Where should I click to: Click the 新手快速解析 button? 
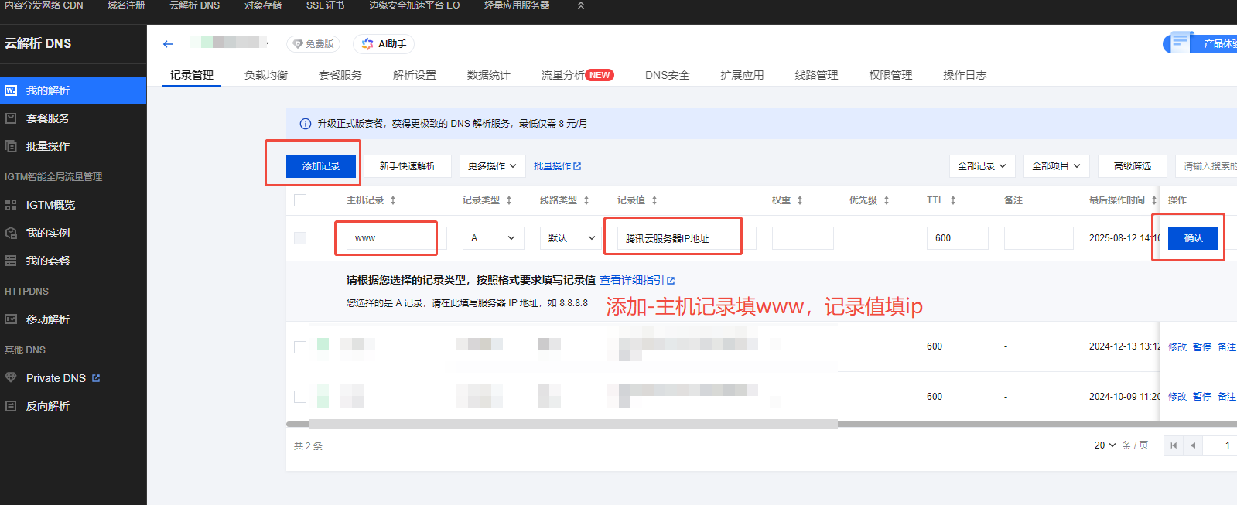point(408,166)
